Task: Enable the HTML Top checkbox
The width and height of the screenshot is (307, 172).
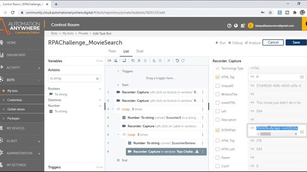Action: point(217,140)
